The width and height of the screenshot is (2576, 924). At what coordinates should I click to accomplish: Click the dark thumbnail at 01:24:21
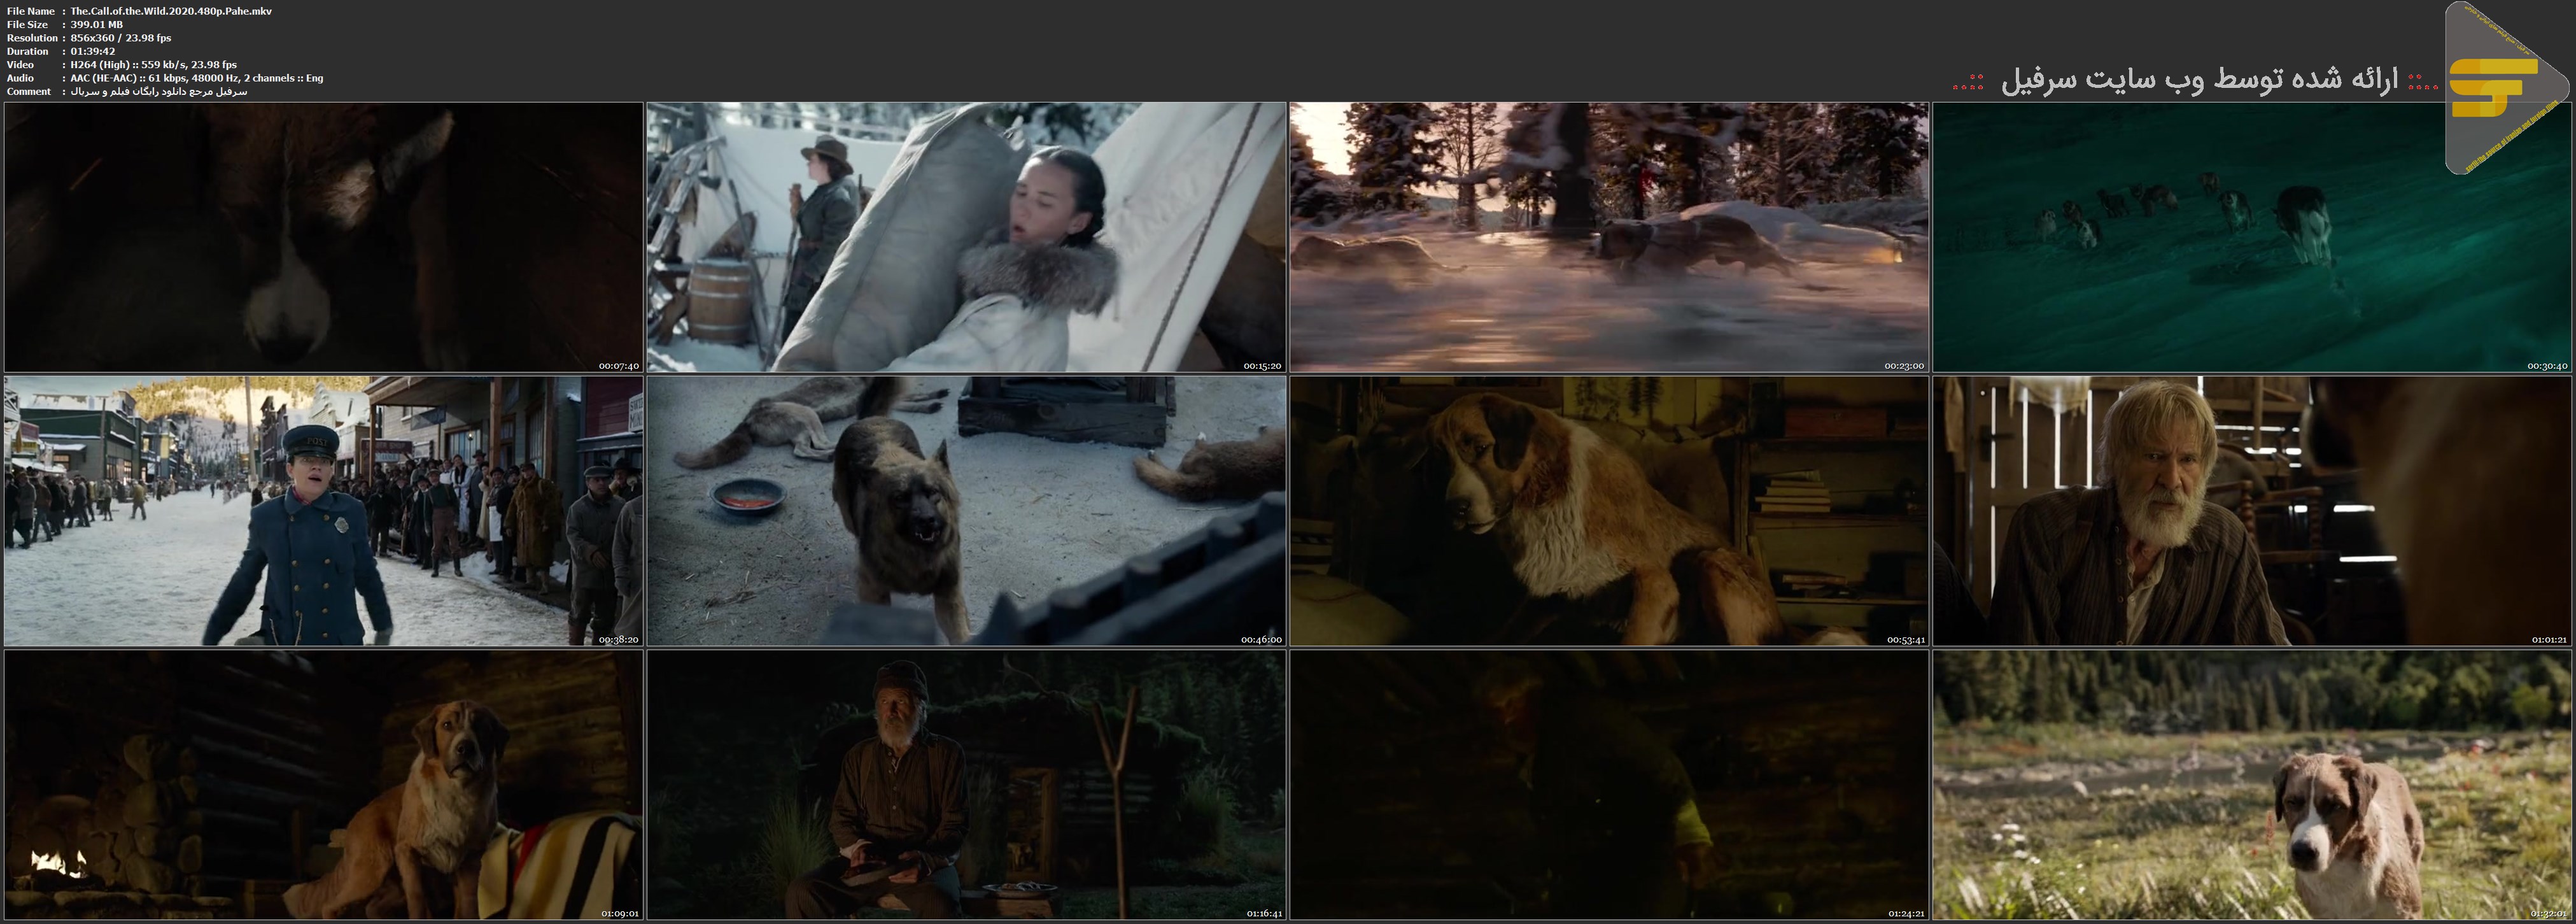1608,785
